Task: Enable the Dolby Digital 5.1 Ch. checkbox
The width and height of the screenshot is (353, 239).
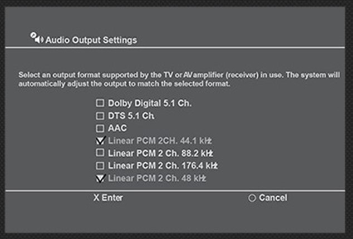Action: 100,103
